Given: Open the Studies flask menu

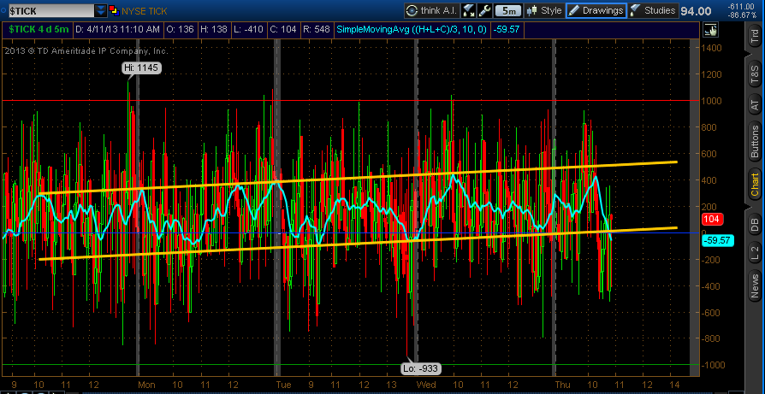Looking at the screenshot, I should coord(653,10).
